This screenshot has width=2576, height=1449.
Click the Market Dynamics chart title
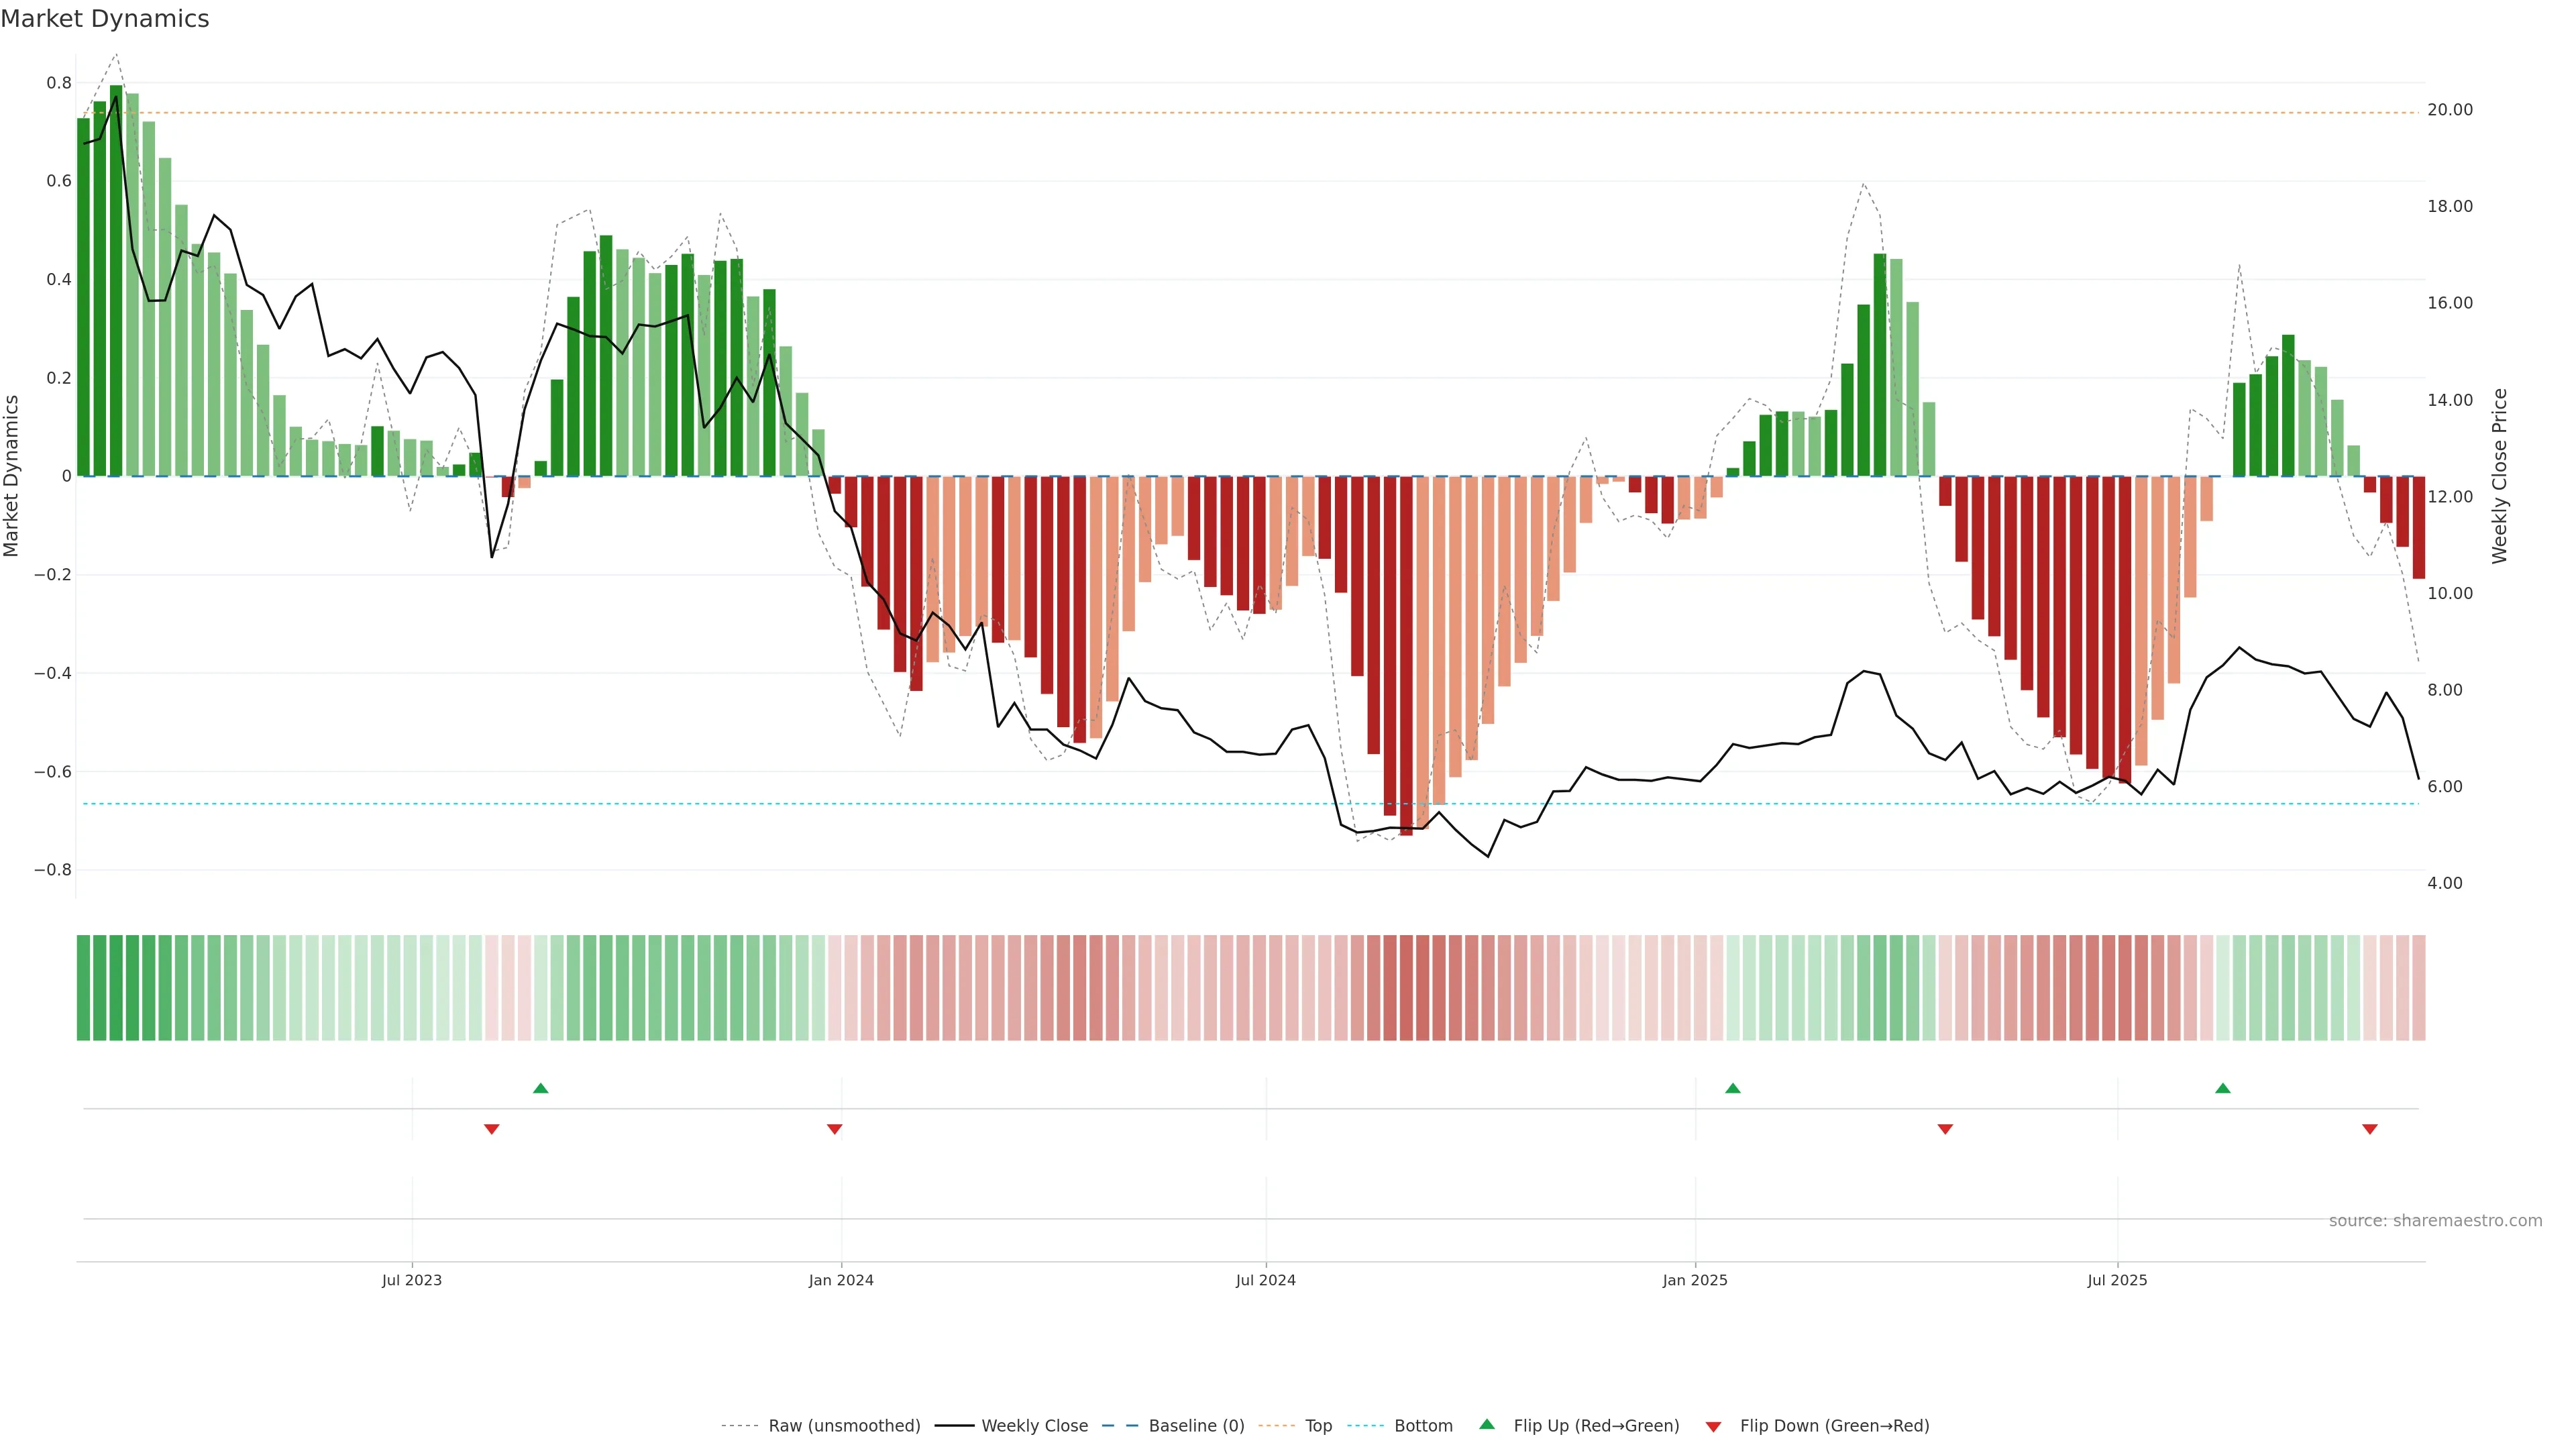[x=105, y=19]
